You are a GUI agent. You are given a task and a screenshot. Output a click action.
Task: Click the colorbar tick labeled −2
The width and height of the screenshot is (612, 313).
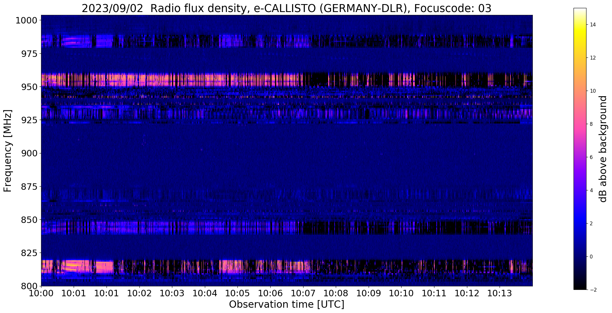[593, 290]
